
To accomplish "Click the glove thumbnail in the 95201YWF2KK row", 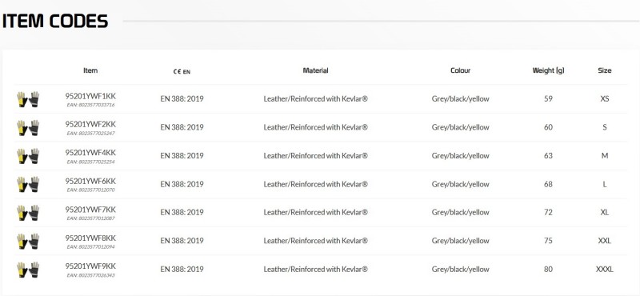I will click(x=28, y=128).
